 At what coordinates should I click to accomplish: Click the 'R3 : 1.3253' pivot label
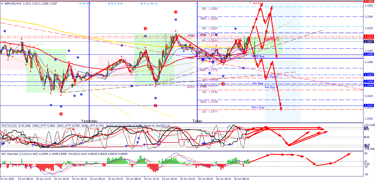coord(210,9)
